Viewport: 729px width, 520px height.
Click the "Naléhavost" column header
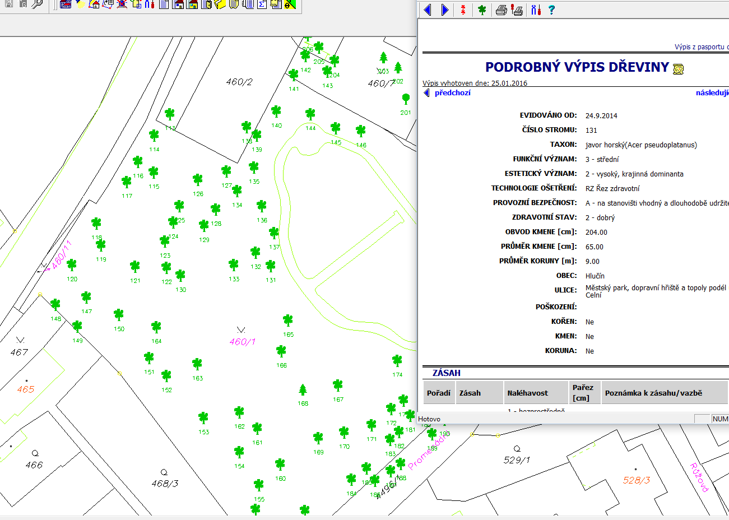527,393
